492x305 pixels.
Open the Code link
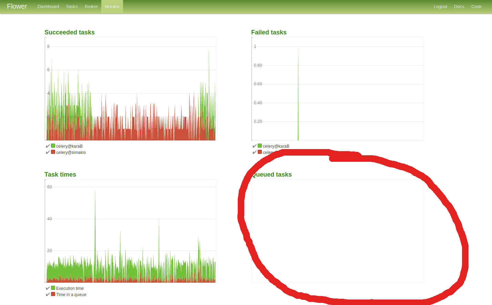pyautogui.click(x=476, y=7)
